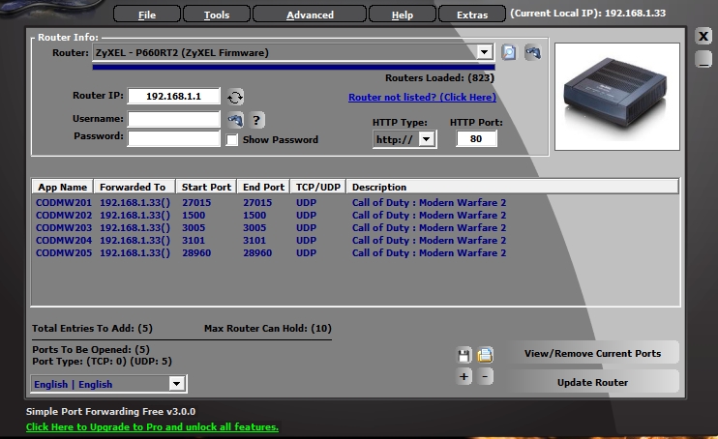Screen dimensions: 718x439
Task: Select the CODMW201 entry
Action: [x=64, y=202]
